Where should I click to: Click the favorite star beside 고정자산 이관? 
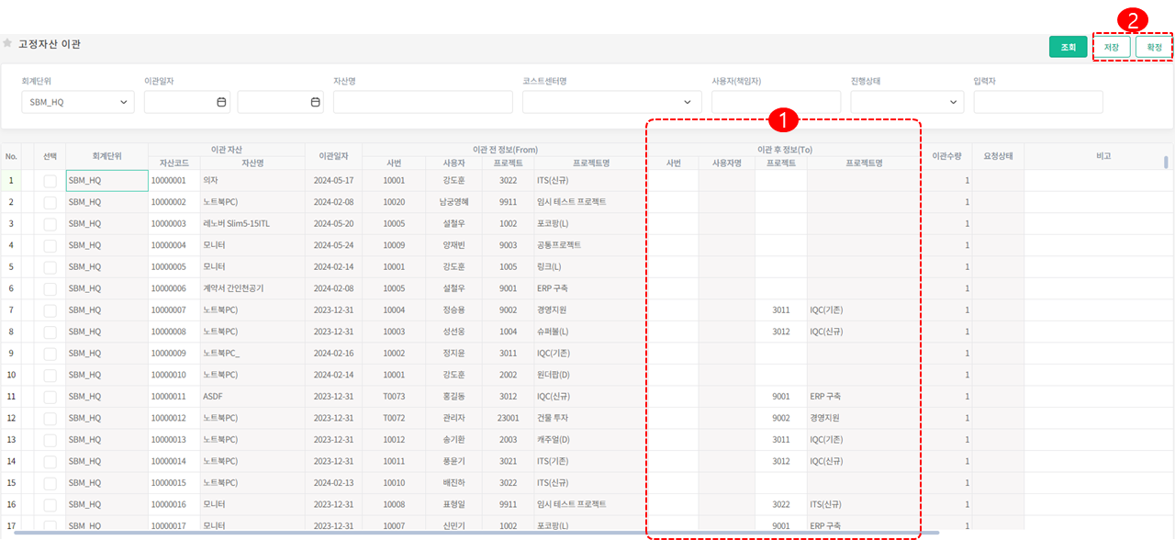click(7, 43)
